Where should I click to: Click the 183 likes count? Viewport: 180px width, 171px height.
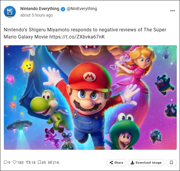[20, 162]
